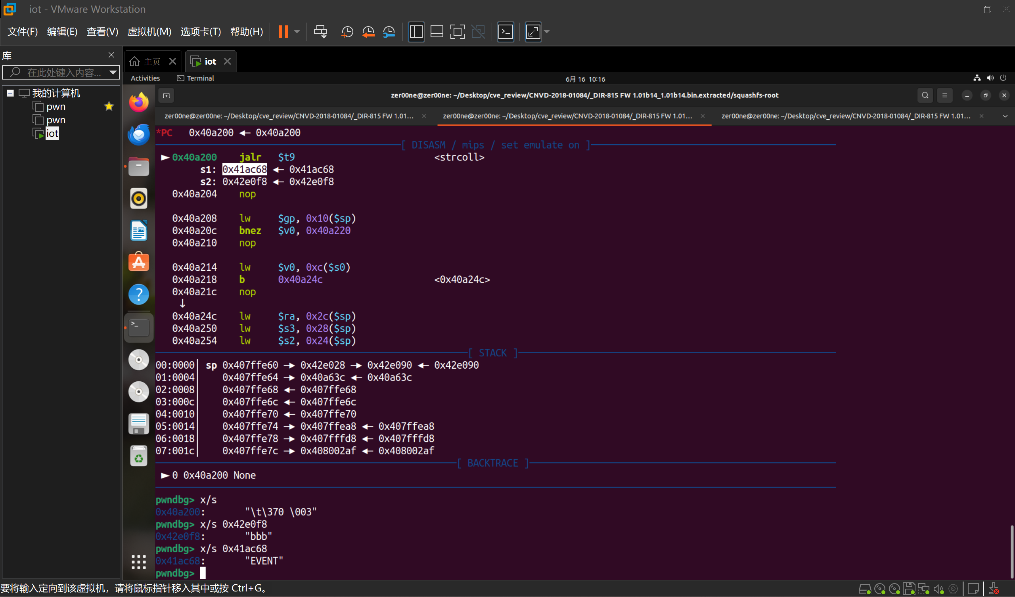The height and width of the screenshot is (597, 1015).
Task: Open Ubuntu Software from the dock
Action: point(138,262)
